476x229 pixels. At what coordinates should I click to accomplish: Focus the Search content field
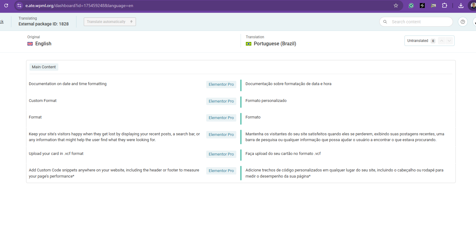416,22
